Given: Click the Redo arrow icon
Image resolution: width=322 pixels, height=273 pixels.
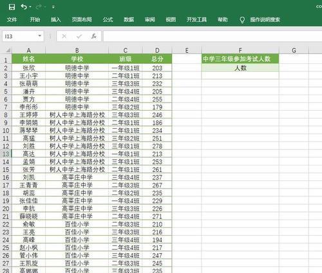Looking at the screenshot, I should point(39,7).
